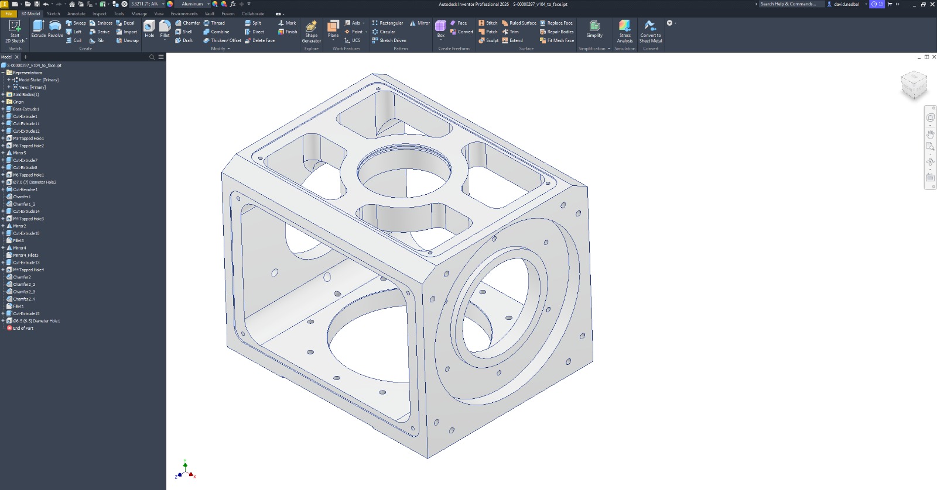
Task: Select the Mirror pattern tool
Action: pyautogui.click(x=420, y=23)
